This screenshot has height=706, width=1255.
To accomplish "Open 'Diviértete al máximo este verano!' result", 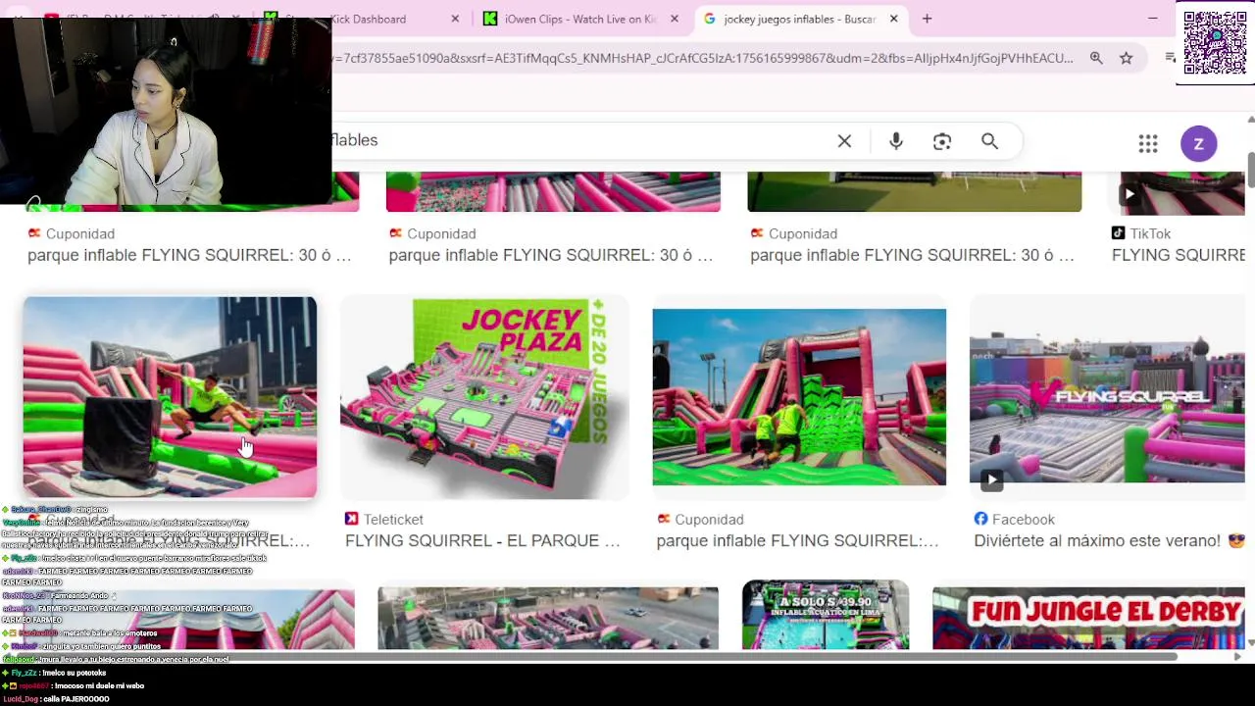I will pyautogui.click(x=1109, y=540).
